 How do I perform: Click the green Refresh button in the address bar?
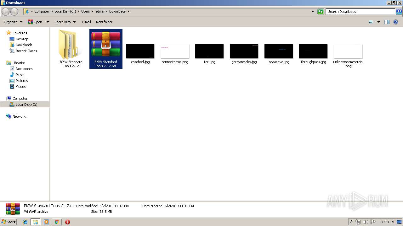pos(321,12)
